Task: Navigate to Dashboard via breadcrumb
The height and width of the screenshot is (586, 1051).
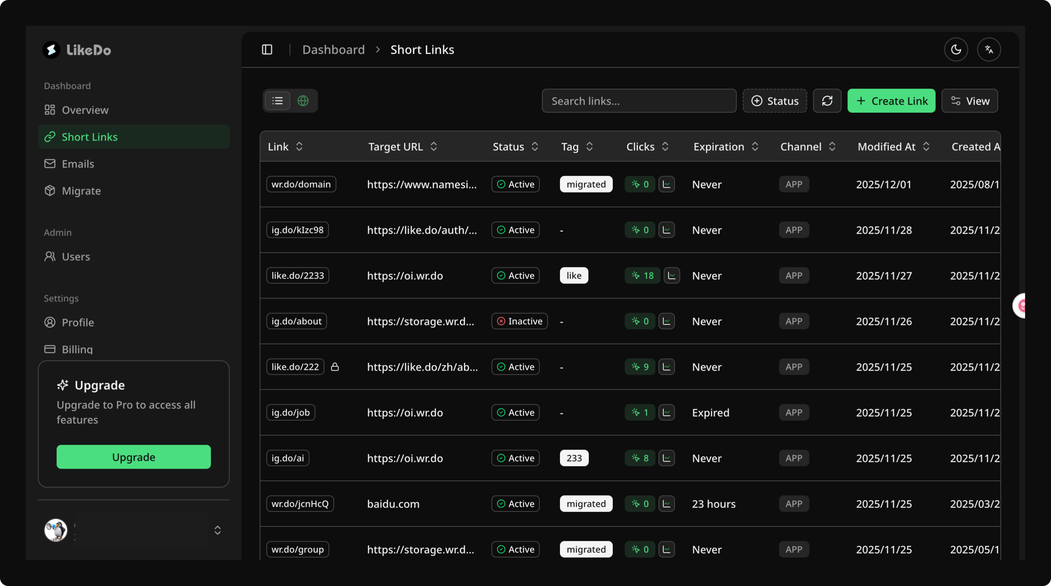Action: [333, 49]
